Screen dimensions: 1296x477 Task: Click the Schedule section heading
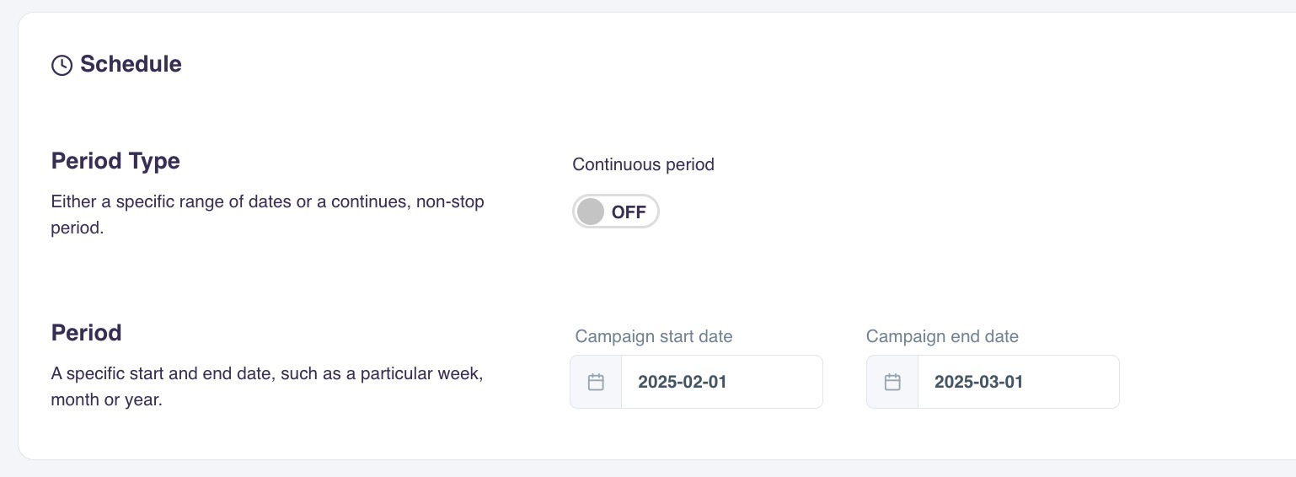[x=131, y=64]
